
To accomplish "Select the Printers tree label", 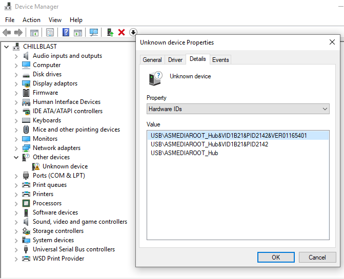I will tap(43, 194).
